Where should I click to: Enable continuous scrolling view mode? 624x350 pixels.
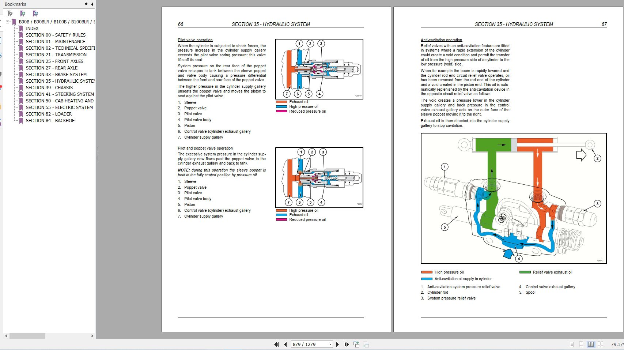click(582, 344)
